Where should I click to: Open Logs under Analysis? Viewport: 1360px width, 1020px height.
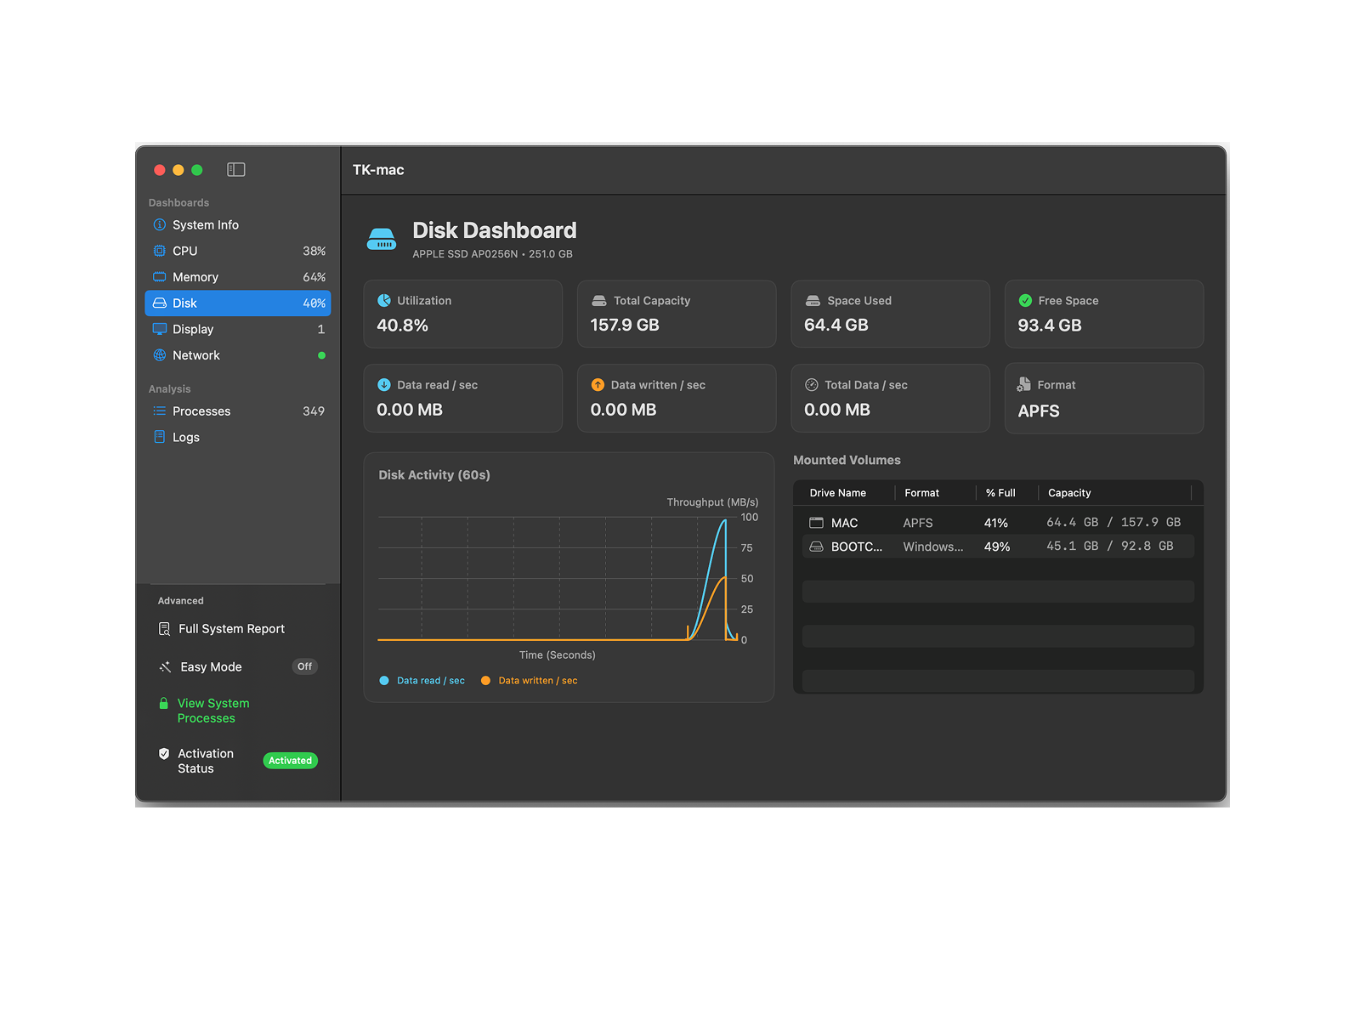(238, 437)
